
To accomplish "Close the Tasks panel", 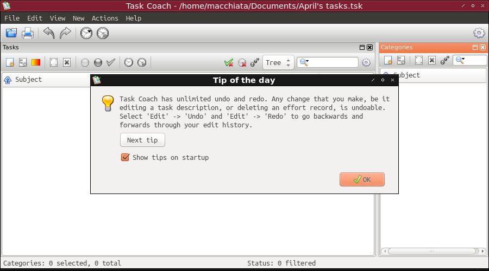I will [369, 47].
